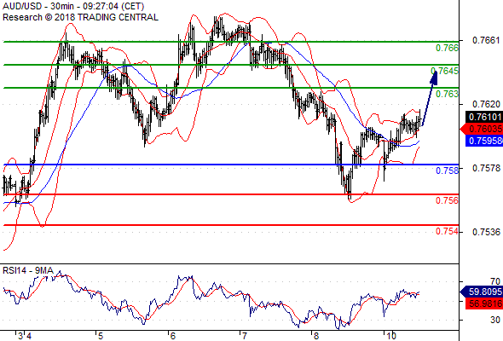Viewport: 503px width, 341px height.
Task: Click the date marker 8 on time axis
Action: [x=315, y=336]
